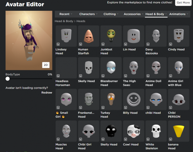
Task: Expand the Accessories dropdown
Action: click(134, 14)
